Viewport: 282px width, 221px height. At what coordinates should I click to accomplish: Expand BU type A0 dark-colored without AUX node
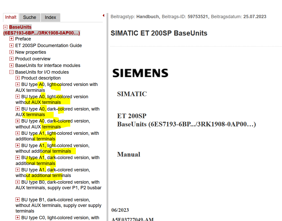[x=17, y=121]
